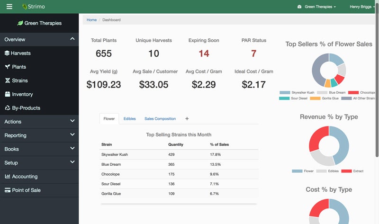Open the hamburger menu icon
379x224 pixels.
tap(9, 7)
